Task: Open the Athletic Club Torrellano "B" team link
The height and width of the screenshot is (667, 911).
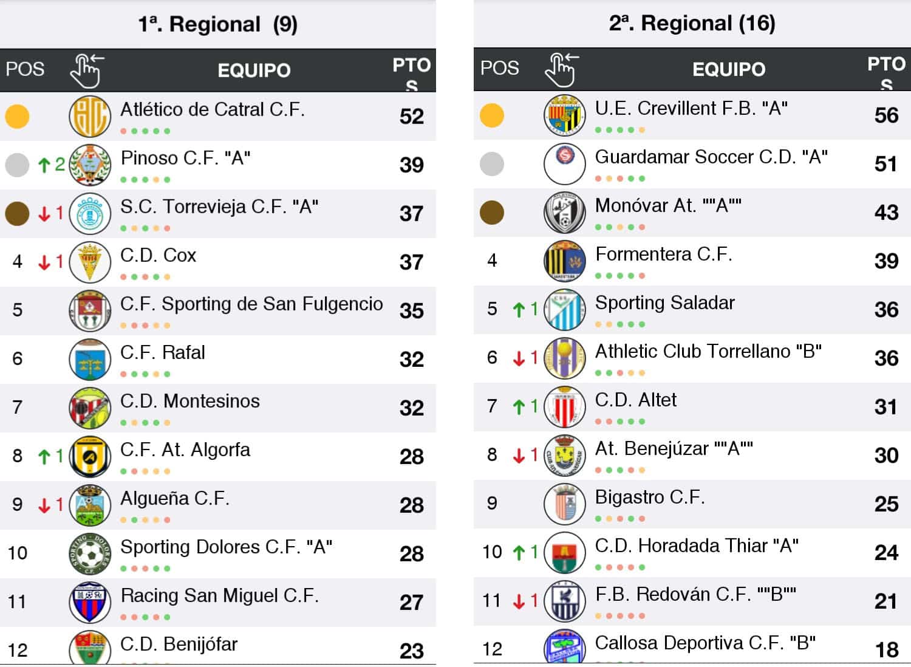Action: point(708,351)
